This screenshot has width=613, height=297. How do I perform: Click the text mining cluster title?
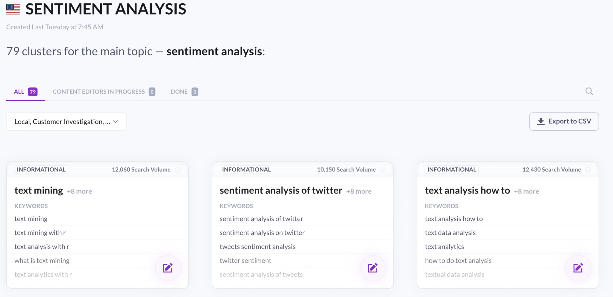39,191
